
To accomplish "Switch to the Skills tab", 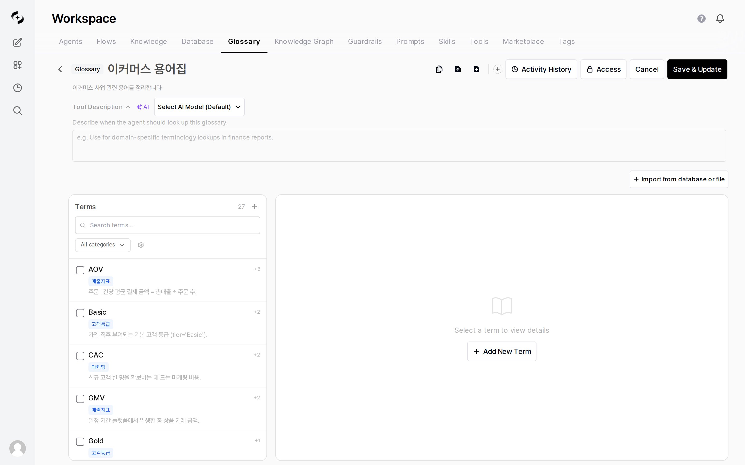I will (447, 42).
